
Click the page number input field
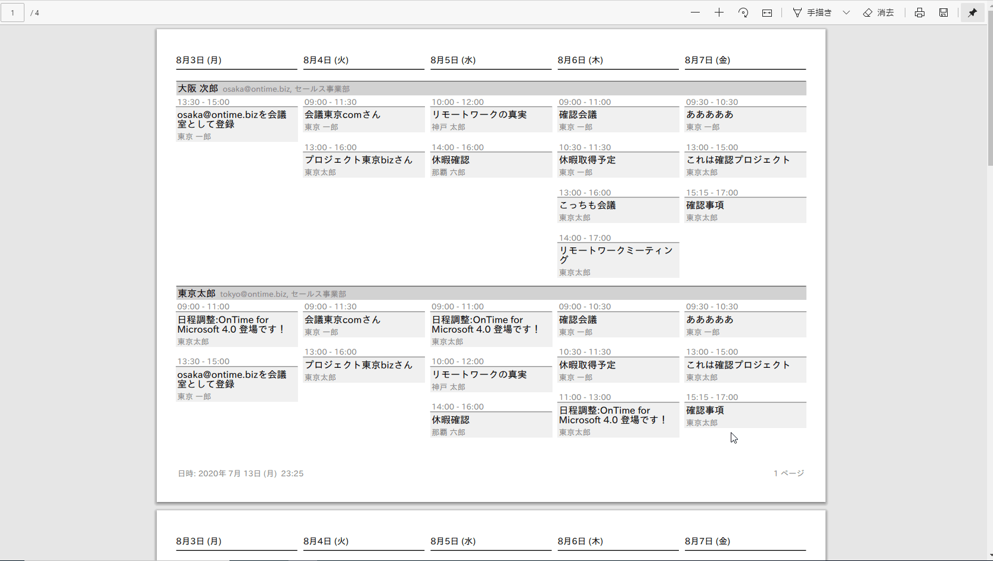tap(13, 13)
